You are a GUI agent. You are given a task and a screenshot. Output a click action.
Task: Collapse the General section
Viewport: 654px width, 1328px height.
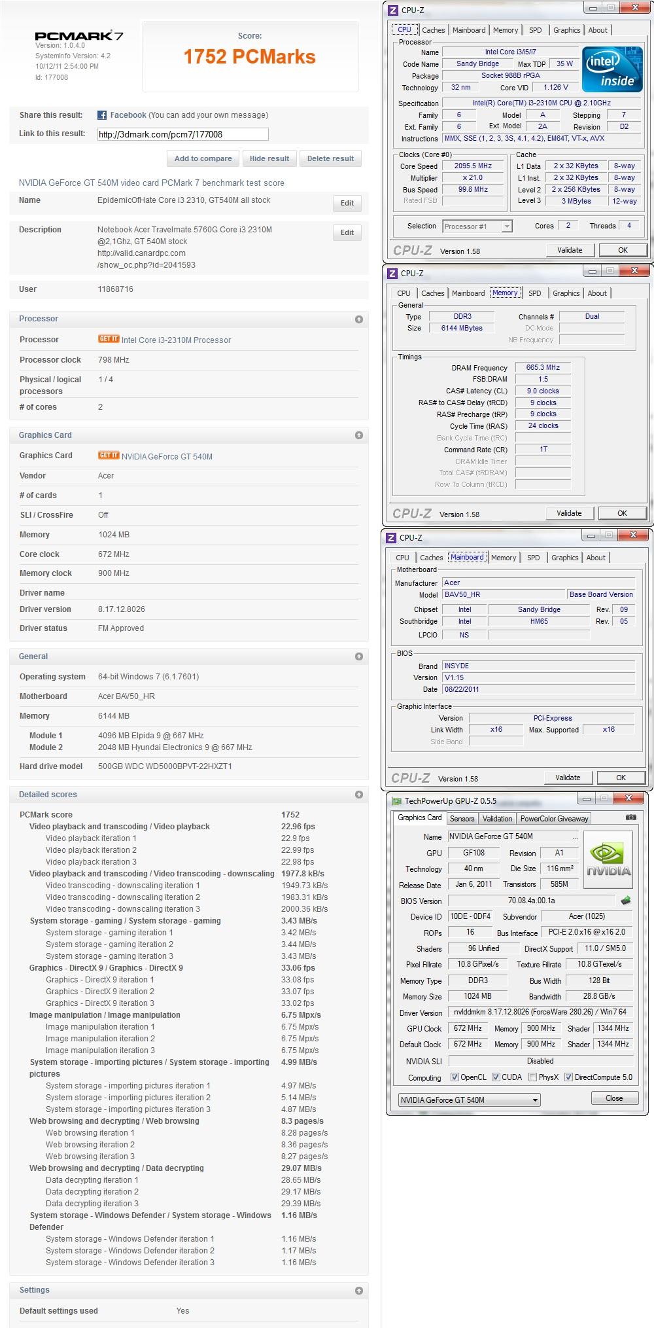click(x=359, y=656)
